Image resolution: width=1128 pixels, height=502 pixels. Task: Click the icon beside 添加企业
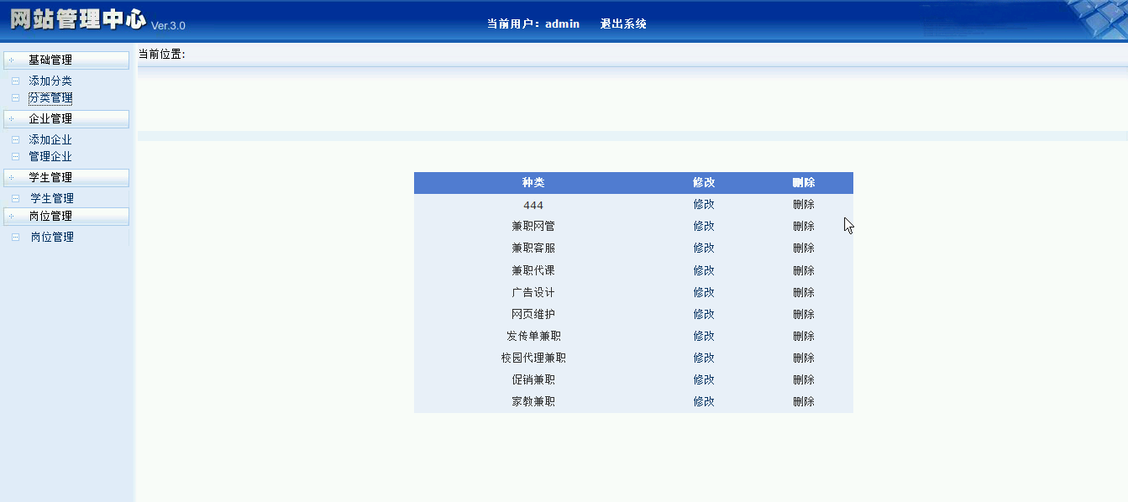click(15, 140)
